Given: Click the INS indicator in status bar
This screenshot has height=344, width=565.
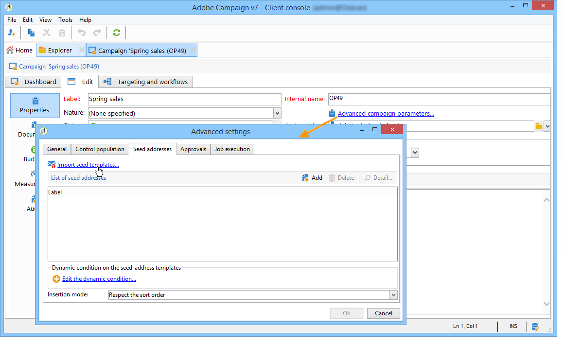Looking at the screenshot, I should pyautogui.click(x=513, y=327).
